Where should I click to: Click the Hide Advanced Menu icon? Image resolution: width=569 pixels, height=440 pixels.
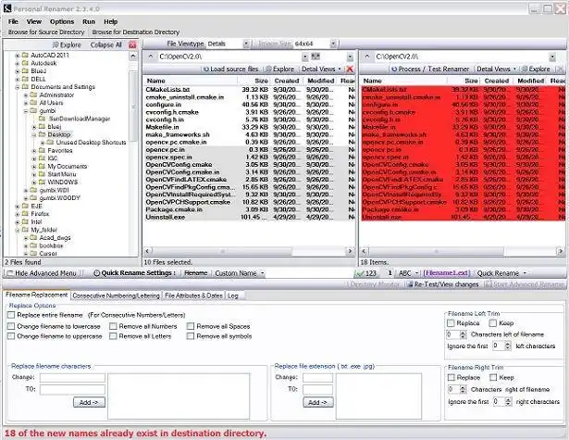tap(10, 273)
